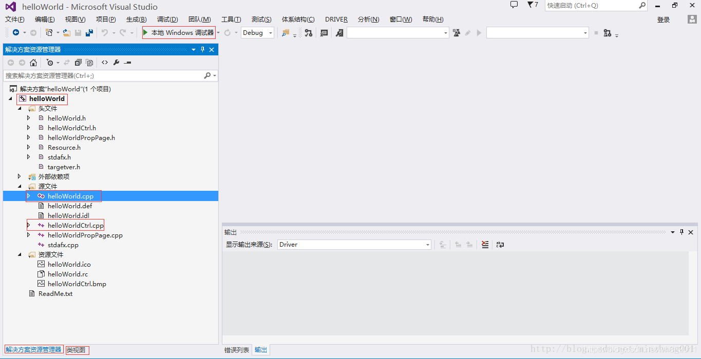Select helloWorldCtrl.bmp file

77,284
